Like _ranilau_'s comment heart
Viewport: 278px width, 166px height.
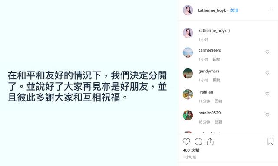click(x=268, y=94)
